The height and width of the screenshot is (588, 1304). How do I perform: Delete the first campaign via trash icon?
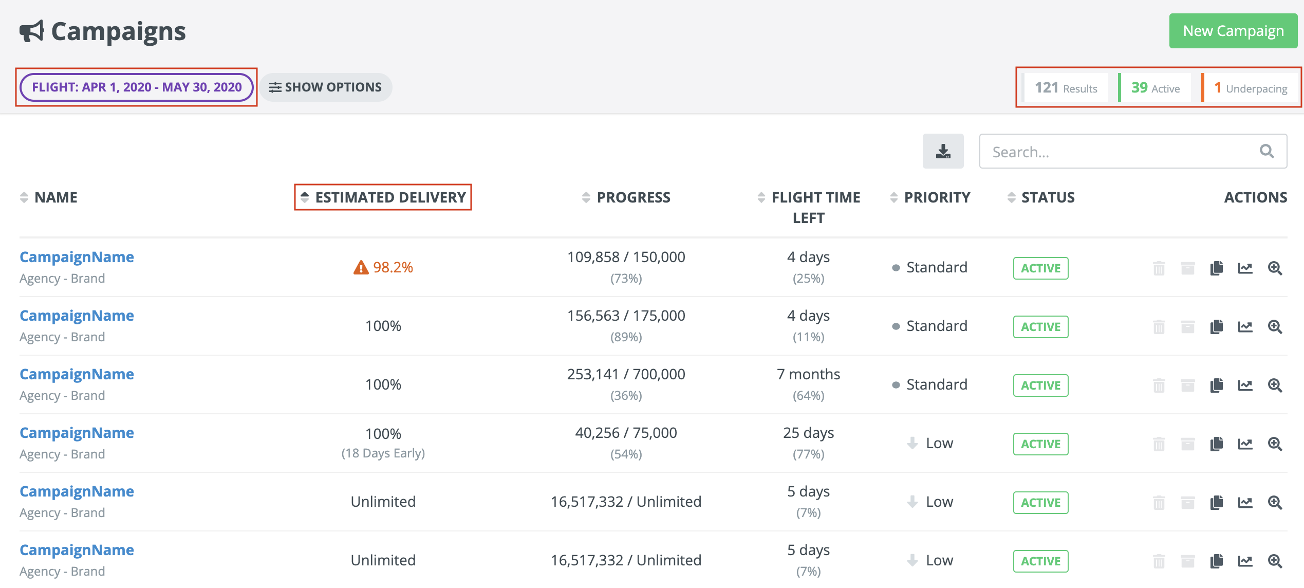pos(1159,268)
